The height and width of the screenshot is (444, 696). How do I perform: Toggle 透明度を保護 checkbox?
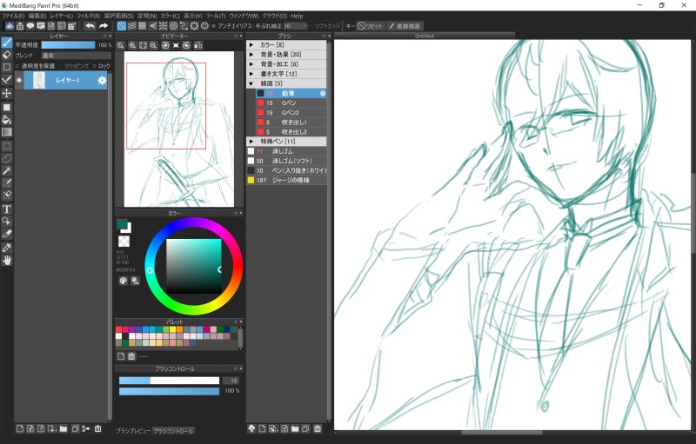coord(17,66)
